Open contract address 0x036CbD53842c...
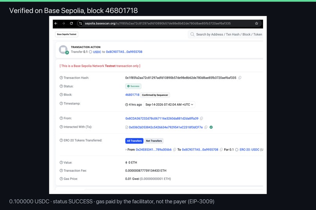Viewport: 316px width, 210px height. click(166, 127)
